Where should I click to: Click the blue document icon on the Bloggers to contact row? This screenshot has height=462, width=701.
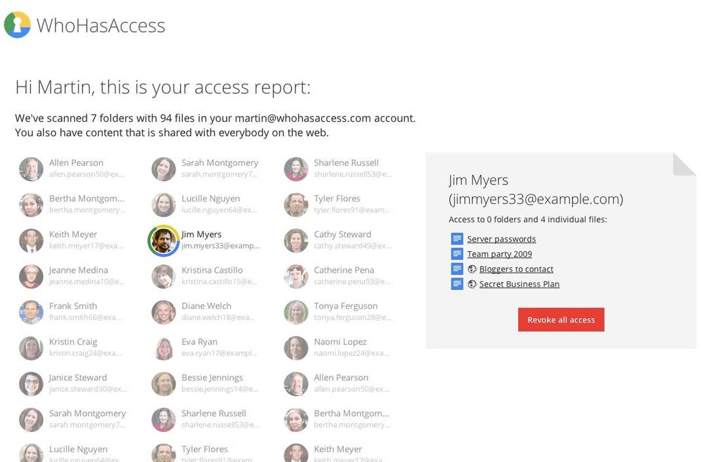coord(457,269)
